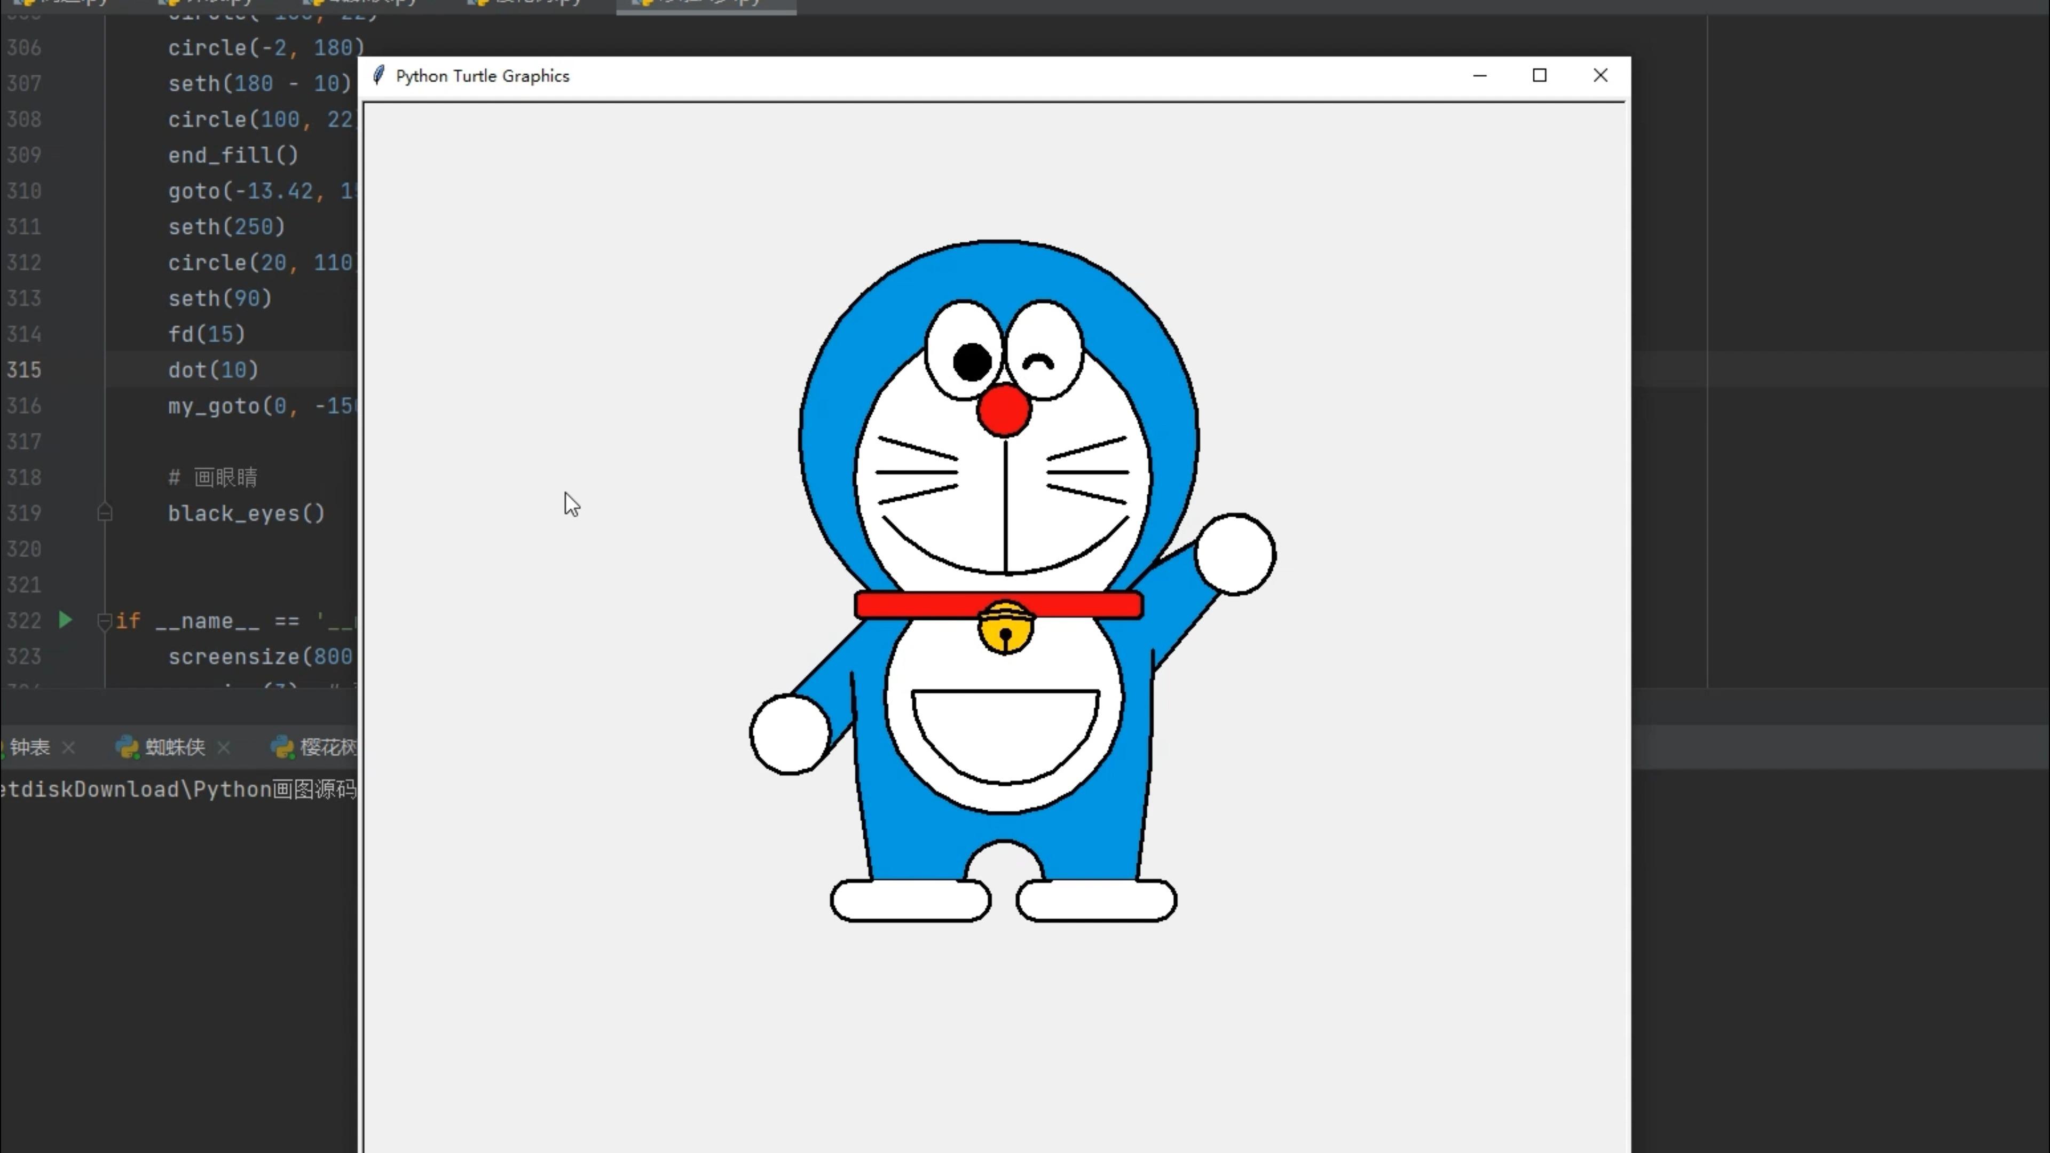Click the seth(90) code line
Screen dimensions: 2050x1153
[219, 298]
